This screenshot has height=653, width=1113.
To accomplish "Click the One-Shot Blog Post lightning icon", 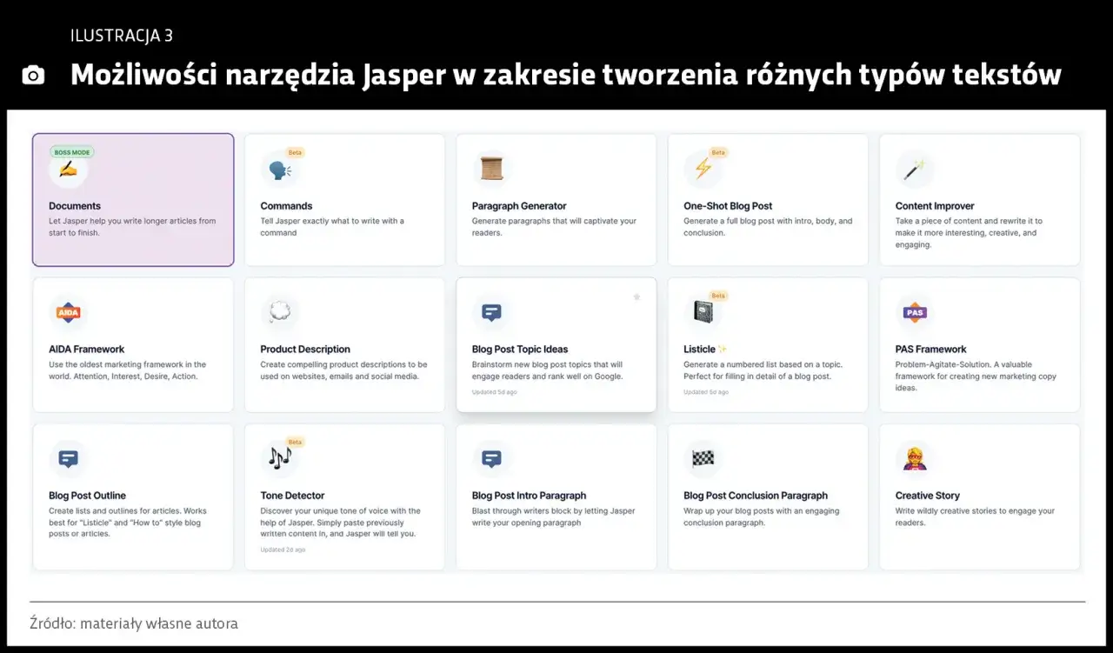I will tap(703, 170).
